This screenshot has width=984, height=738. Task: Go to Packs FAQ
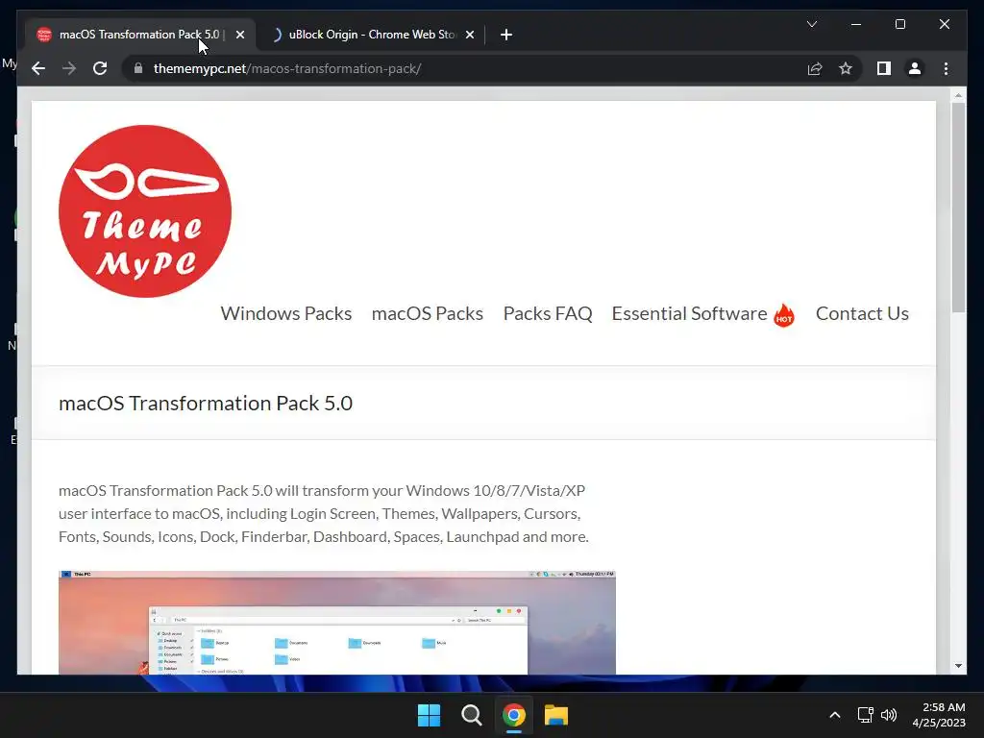pyautogui.click(x=547, y=313)
